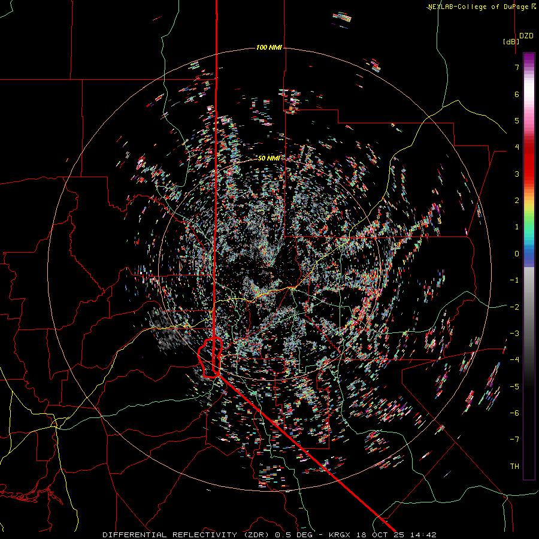Image resolution: width=539 pixels, height=539 pixels.
Task: Click the red polygon warning outline on map
Action: (x=210, y=358)
